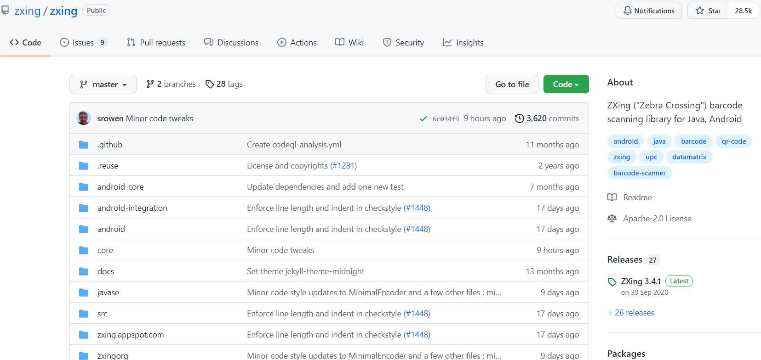Open the Wiki tab
Screen dimensions: 761x360
coord(349,43)
